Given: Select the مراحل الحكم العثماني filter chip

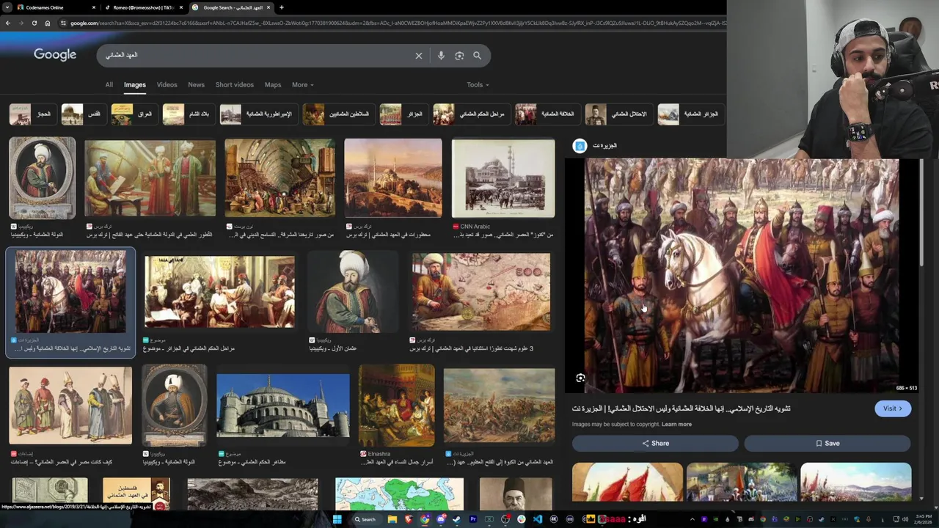Looking at the screenshot, I should (470, 114).
